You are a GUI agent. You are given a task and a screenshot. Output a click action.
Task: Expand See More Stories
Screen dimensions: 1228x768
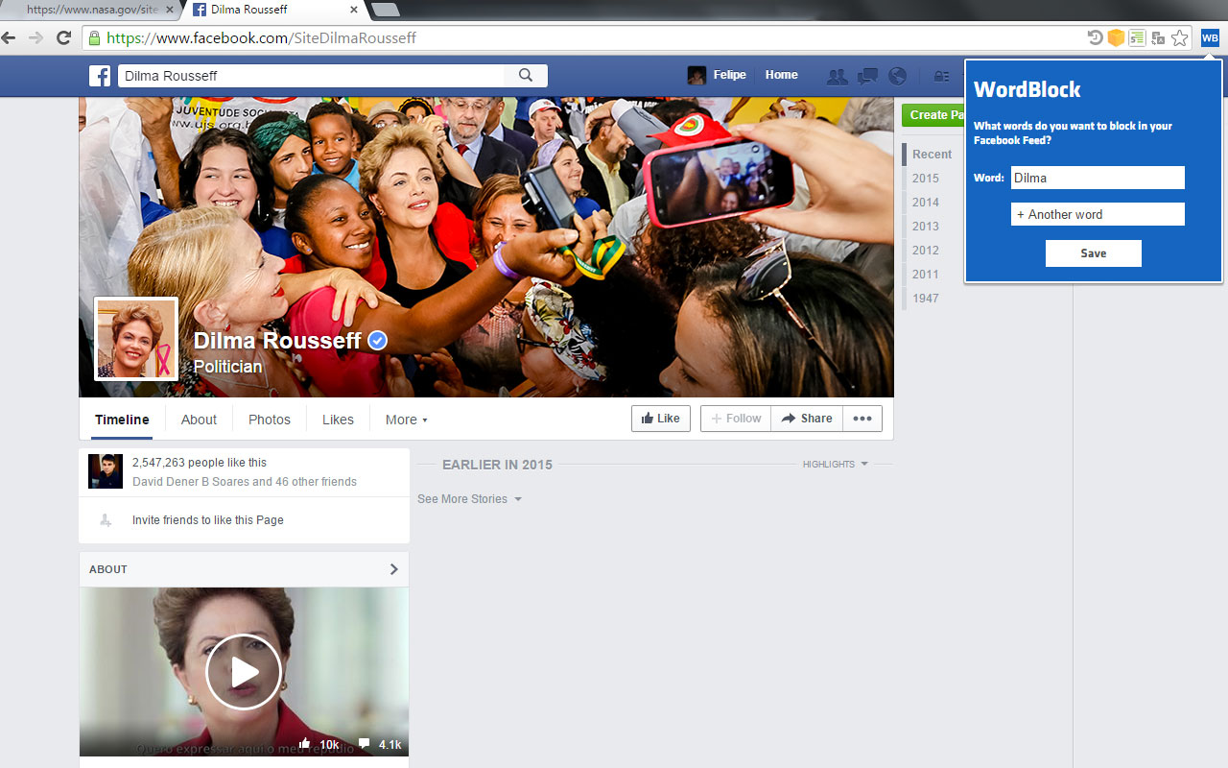click(x=470, y=499)
